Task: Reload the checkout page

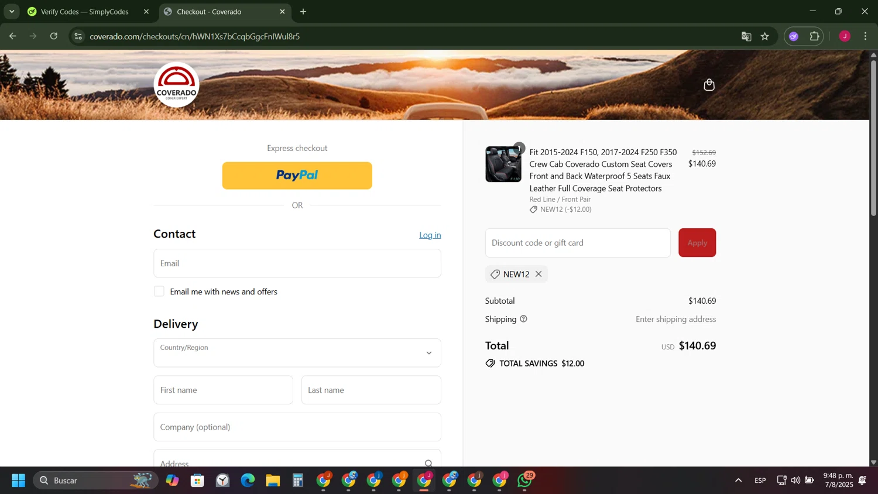Action: pos(54,36)
